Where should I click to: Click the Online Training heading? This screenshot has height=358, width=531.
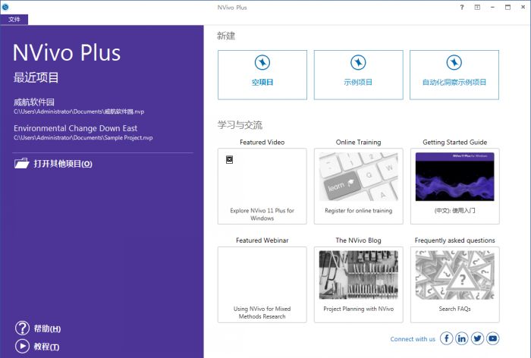(x=358, y=143)
